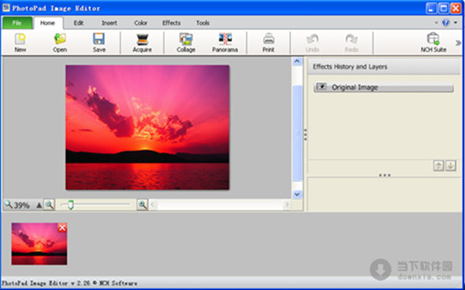
Task: Expand dropdown arrow right of help icon
Action: coord(456,23)
